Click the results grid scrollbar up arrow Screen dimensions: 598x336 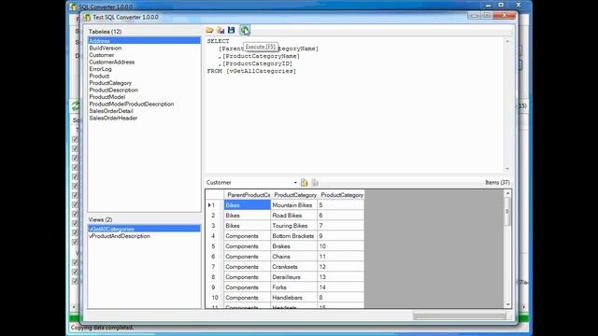point(507,193)
